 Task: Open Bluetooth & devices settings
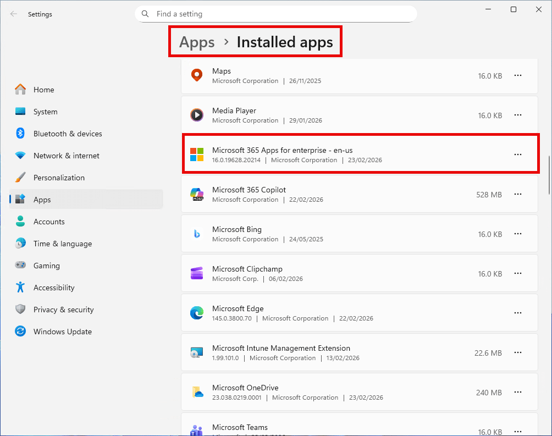[x=68, y=134]
